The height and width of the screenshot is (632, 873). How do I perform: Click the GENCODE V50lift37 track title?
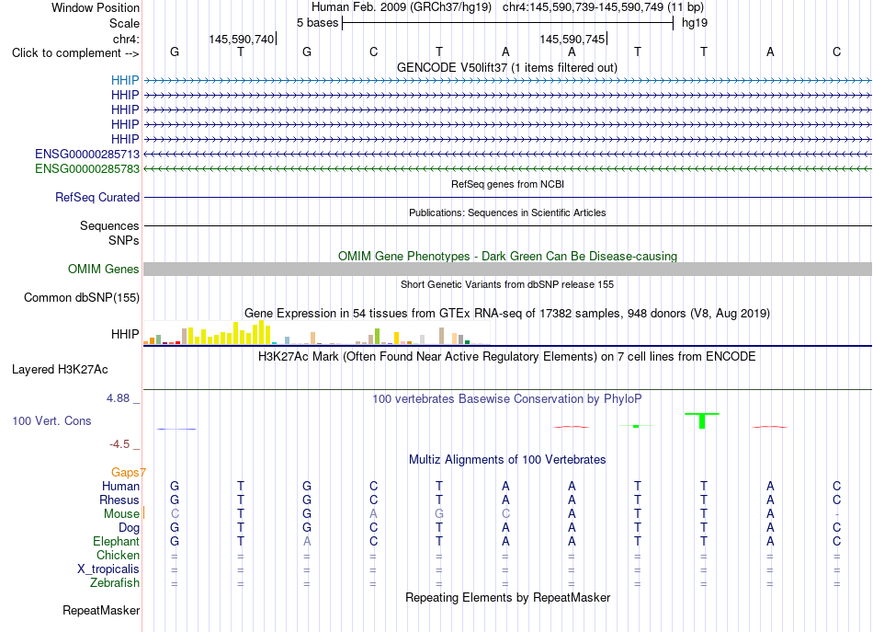point(507,67)
